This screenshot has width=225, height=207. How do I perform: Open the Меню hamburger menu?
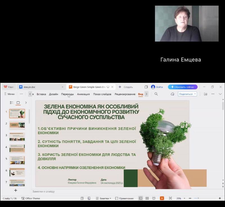[x=10, y=94]
